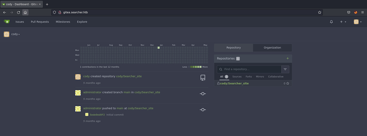
Task: Click the lightest legend swatch next to More
Action: click(x=201, y=67)
